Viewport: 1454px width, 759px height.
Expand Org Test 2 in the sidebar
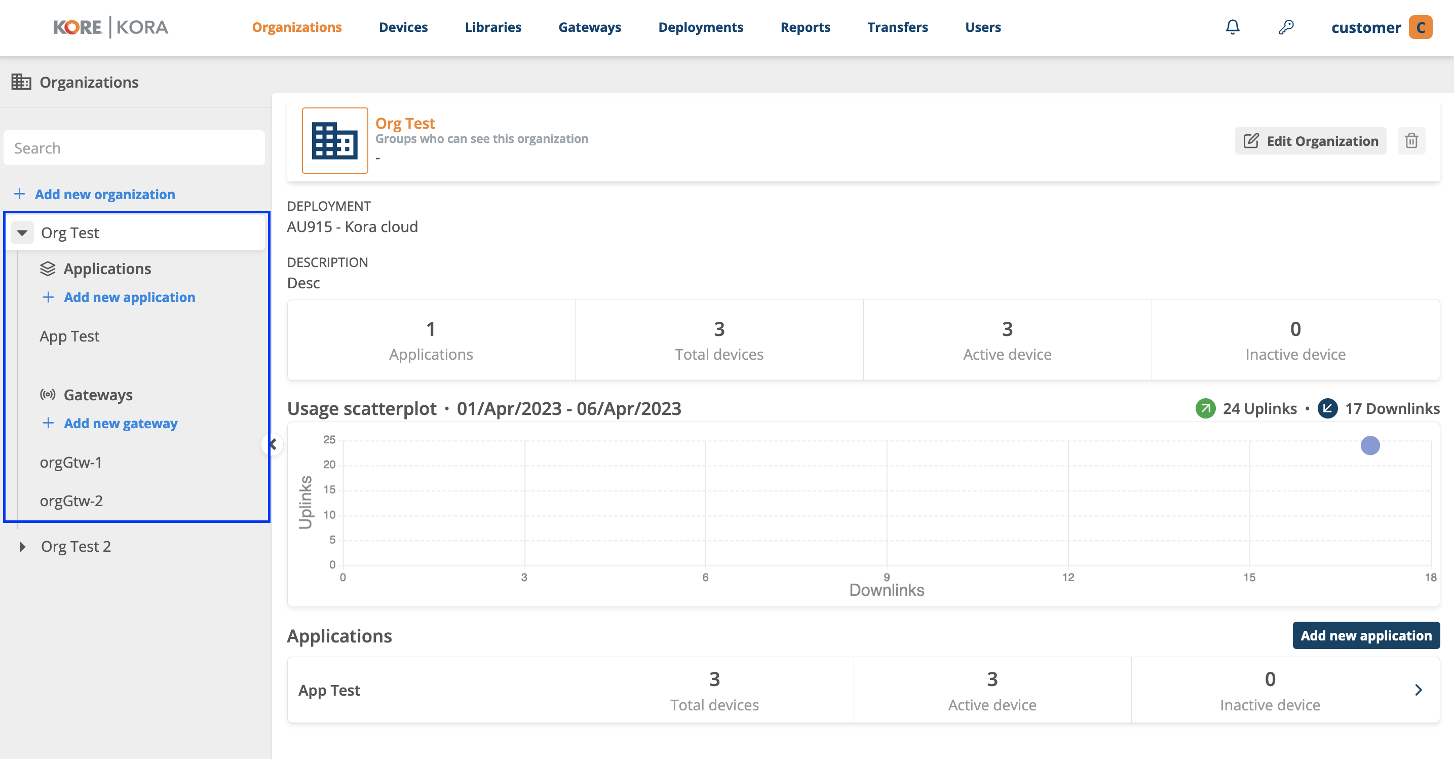tap(23, 546)
